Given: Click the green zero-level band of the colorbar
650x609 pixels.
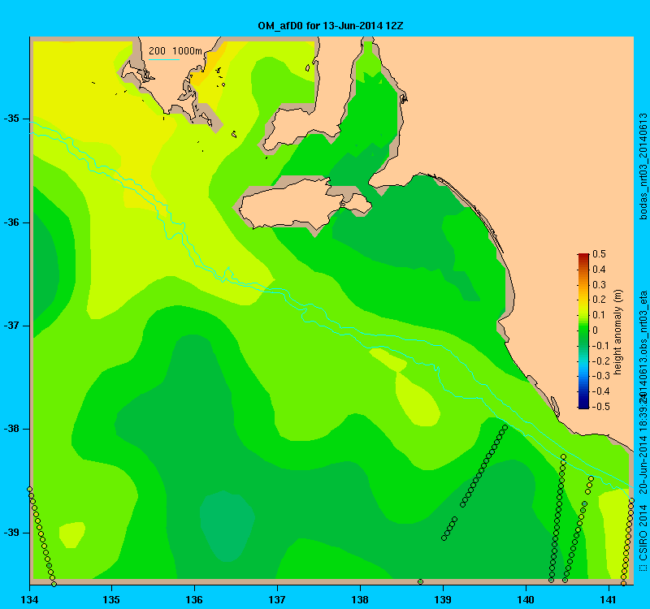Looking at the screenshot, I should (583, 330).
